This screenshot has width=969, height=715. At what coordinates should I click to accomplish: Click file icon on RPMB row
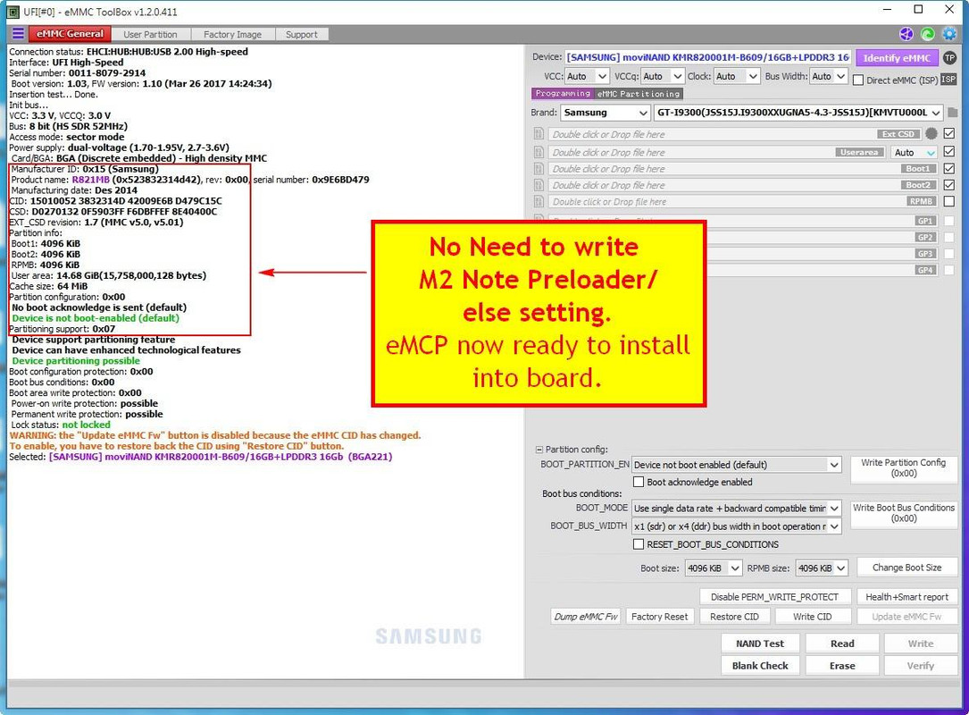tap(539, 202)
